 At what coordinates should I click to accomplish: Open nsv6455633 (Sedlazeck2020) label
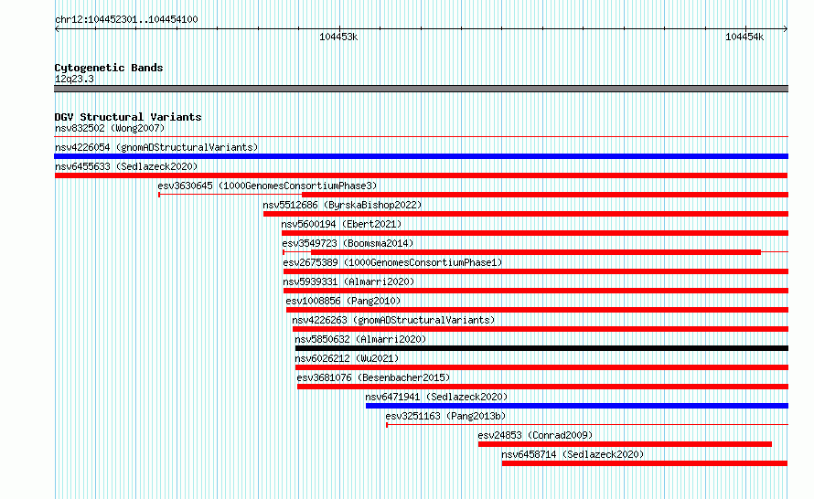coord(126,166)
